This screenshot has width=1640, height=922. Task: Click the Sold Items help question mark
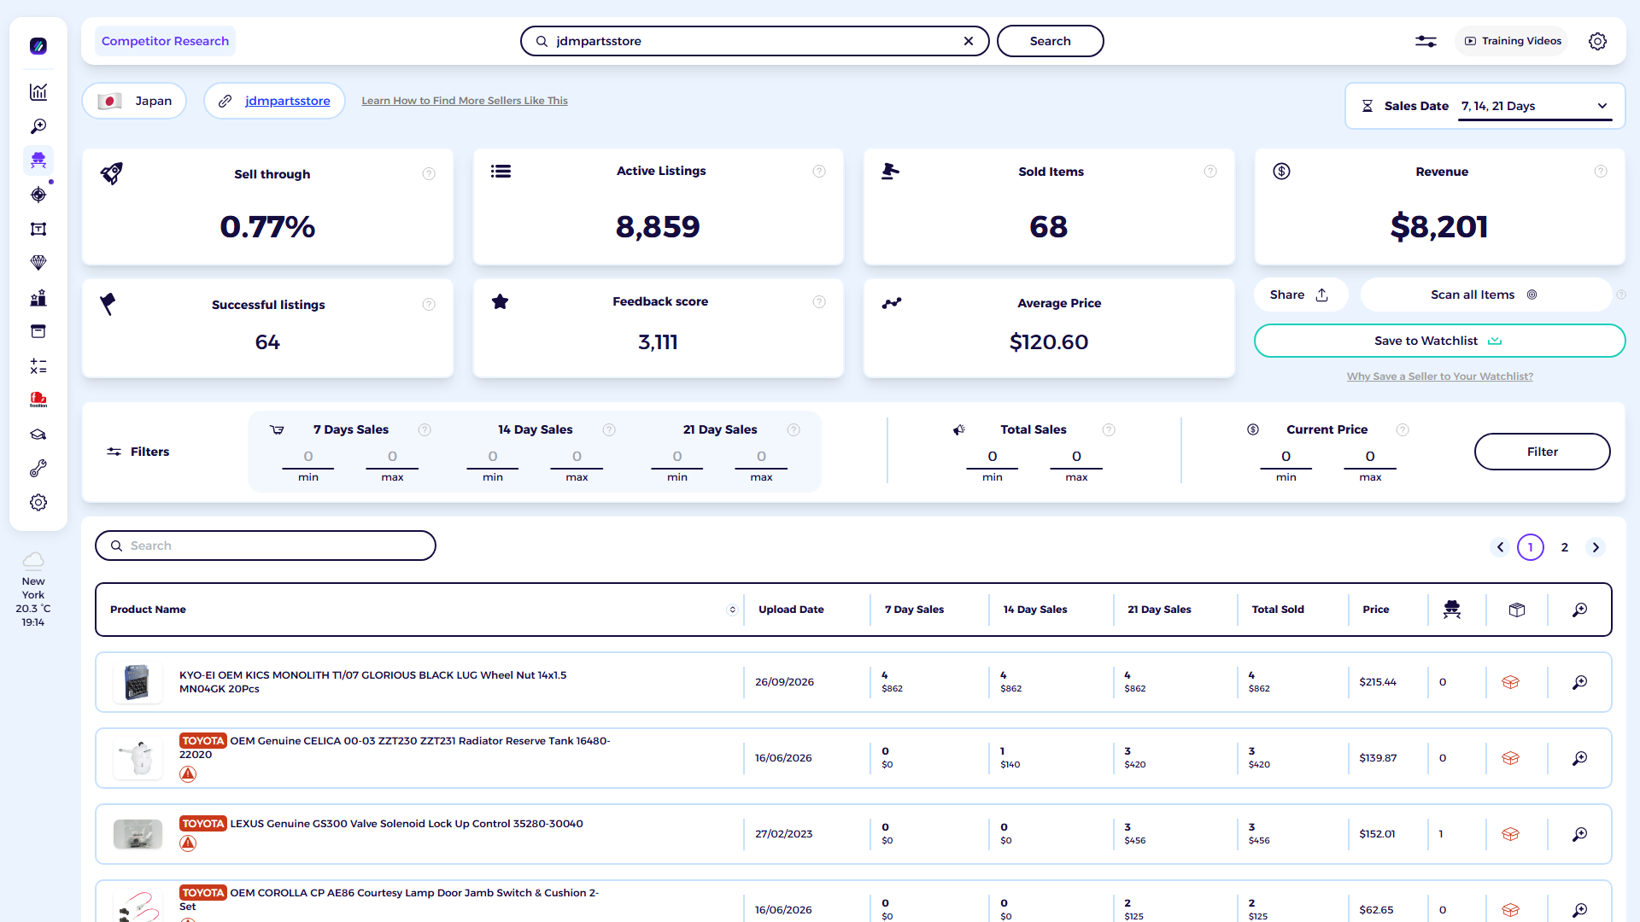tap(1210, 172)
